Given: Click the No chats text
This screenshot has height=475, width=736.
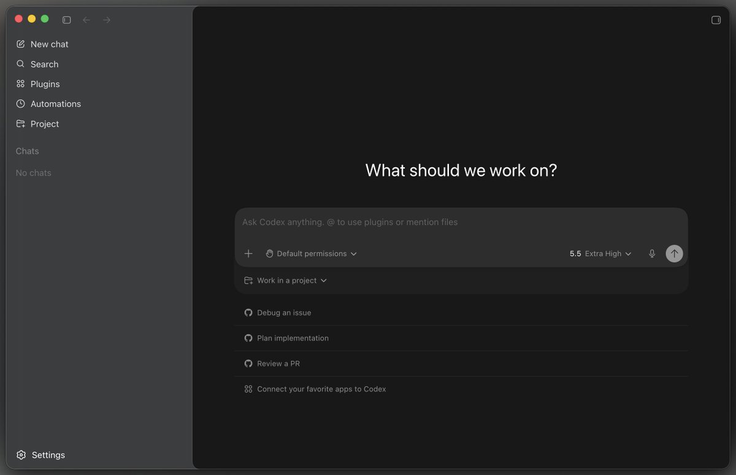Looking at the screenshot, I should tap(33, 173).
